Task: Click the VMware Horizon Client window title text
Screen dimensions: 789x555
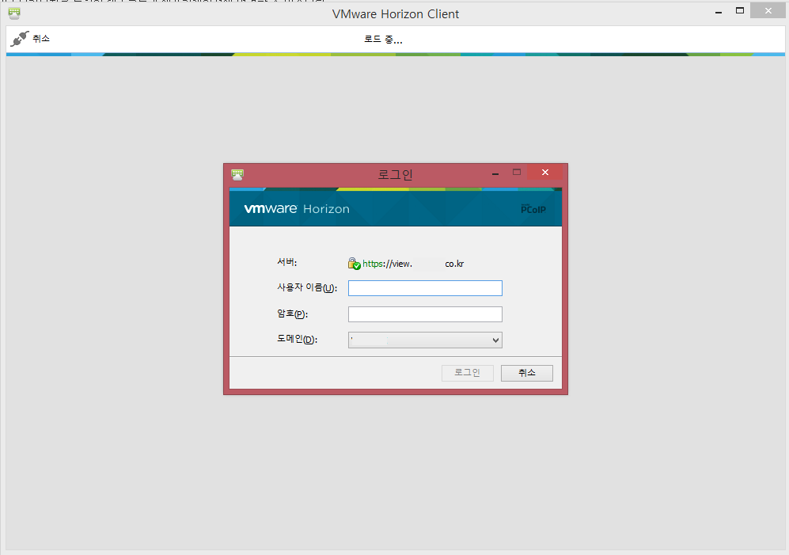Action: click(396, 14)
